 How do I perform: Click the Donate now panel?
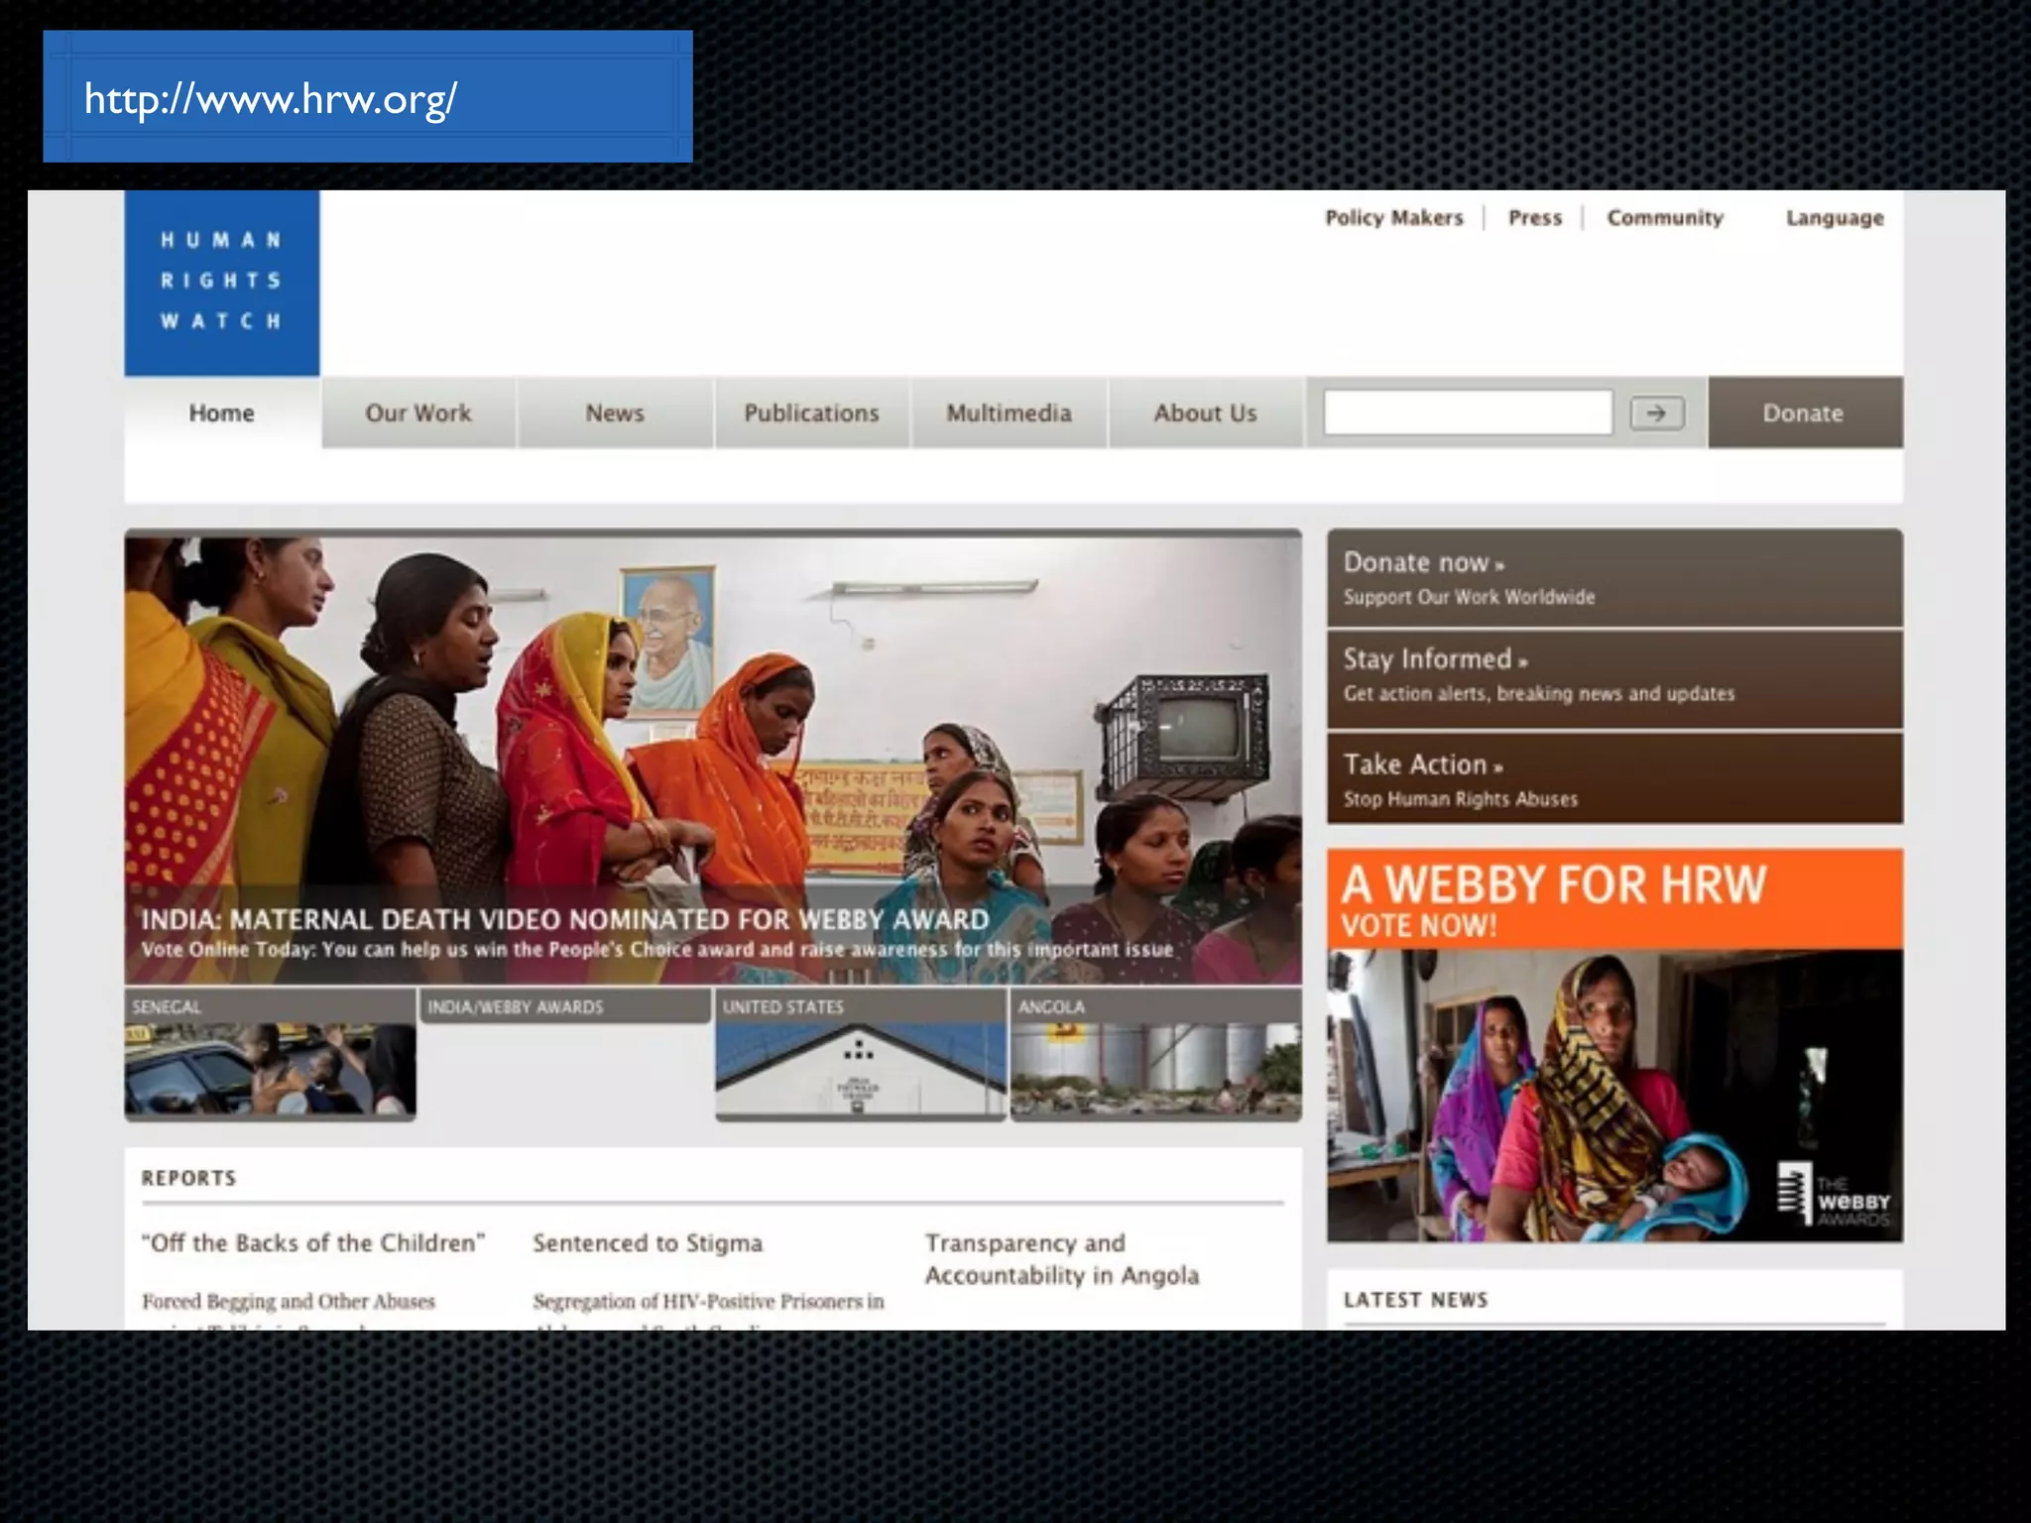pos(1614,578)
